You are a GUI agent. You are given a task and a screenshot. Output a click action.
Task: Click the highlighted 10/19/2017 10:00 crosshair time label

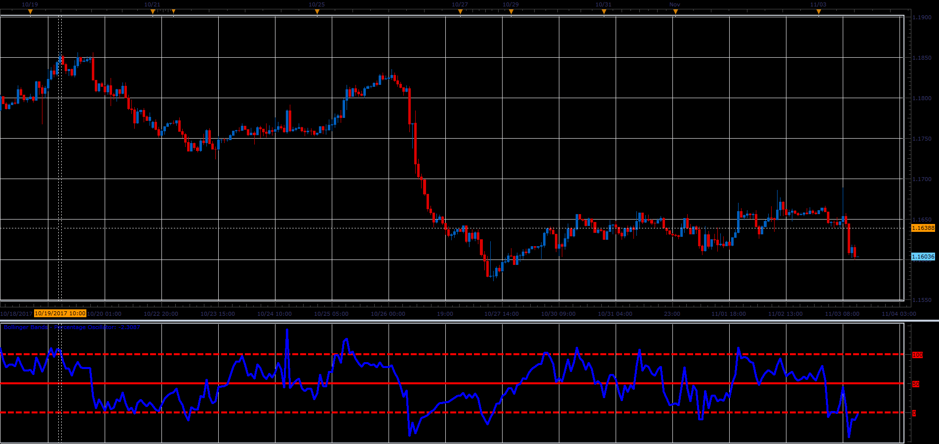pyautogui.click(x=60, y=313)
